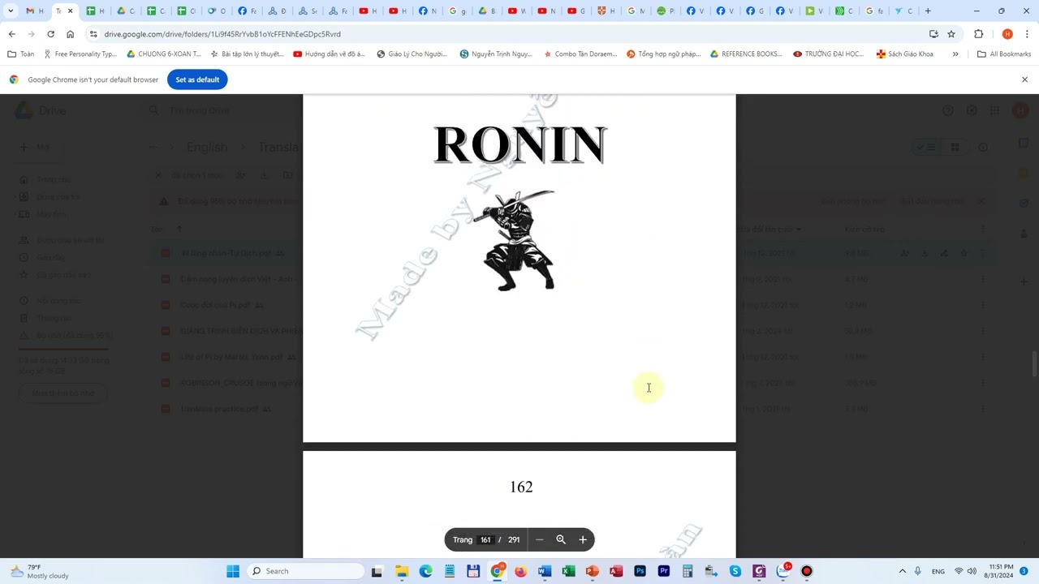Close the active Drive tab
1039x584 pixels.
tap(70, 11)
